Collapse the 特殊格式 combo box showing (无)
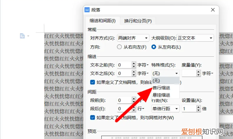Viewport: 233px width, 139px height. click(x=165, y=73)
